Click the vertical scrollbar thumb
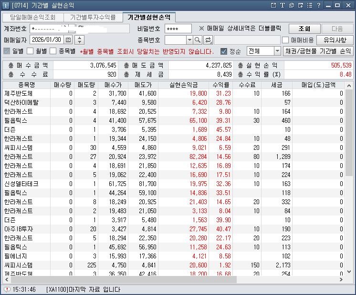Image resolution: width=356 pixels, height=295 pixels. pos(349,133)
